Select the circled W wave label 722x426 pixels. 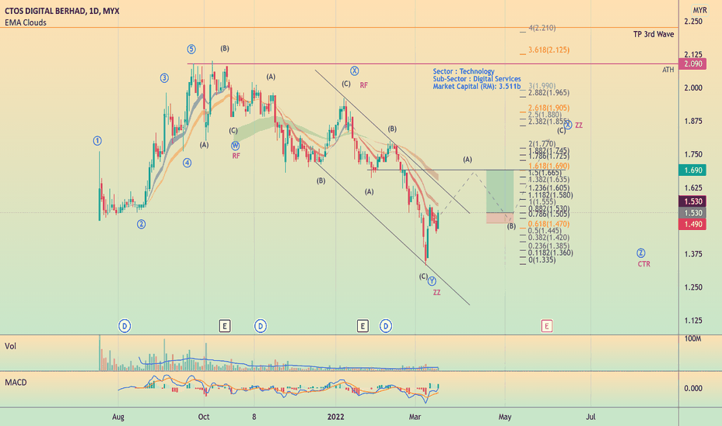tap(236, 146)
